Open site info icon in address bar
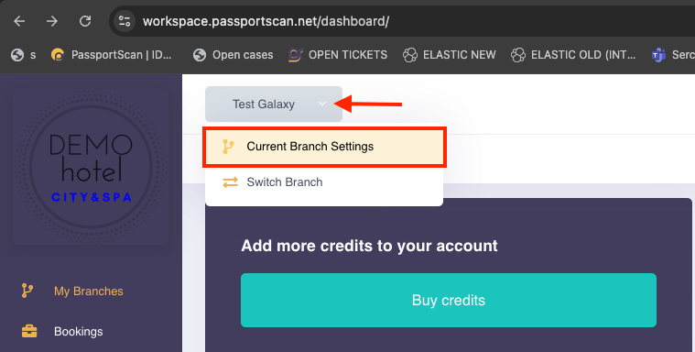Viewport: 695px width, 352px height. coord(125,21)
